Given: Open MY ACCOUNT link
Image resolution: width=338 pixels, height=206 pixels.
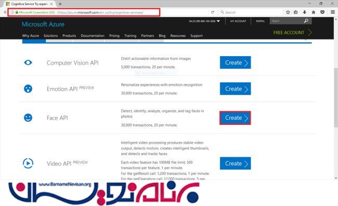Looking at the screenshot, I should 238,21.
